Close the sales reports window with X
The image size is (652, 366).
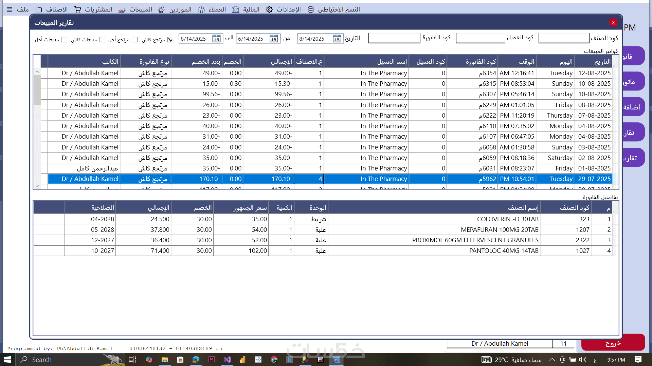(x=613, y=22)
